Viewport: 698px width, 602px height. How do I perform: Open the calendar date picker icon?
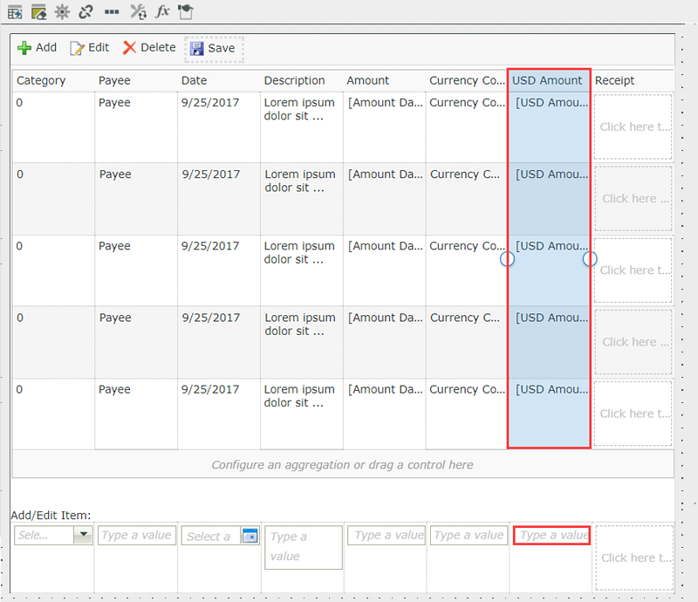249,536
